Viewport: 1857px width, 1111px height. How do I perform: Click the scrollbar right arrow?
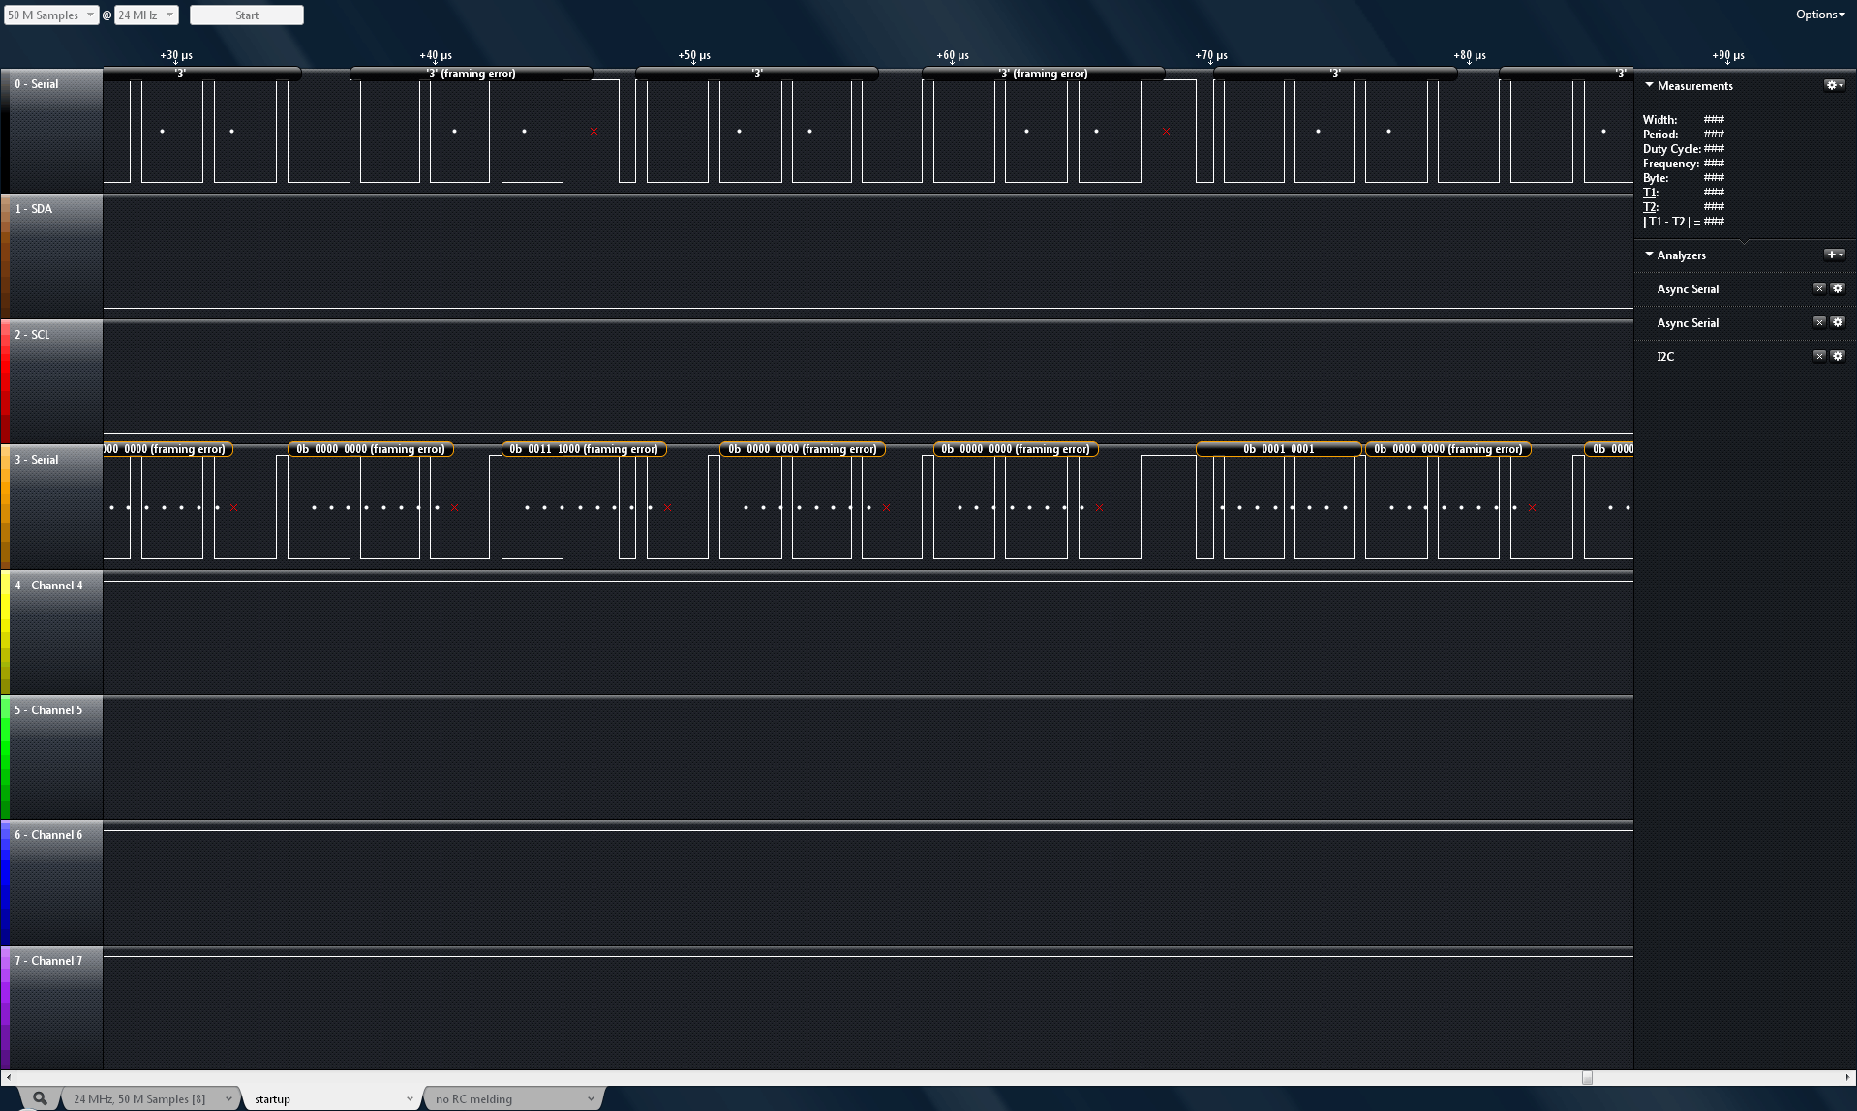(1848, 1077)
